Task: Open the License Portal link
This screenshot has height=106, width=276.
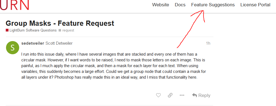Action: click(255, 5)
